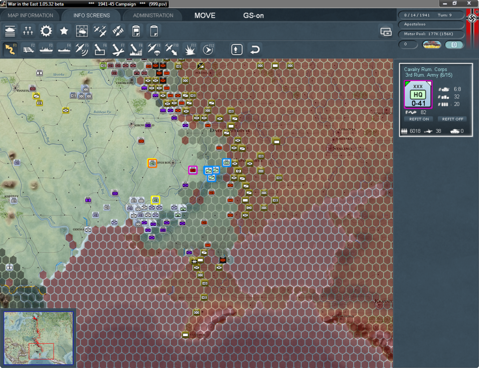Select the F4 amphibious ship mode

pos(64,49)
